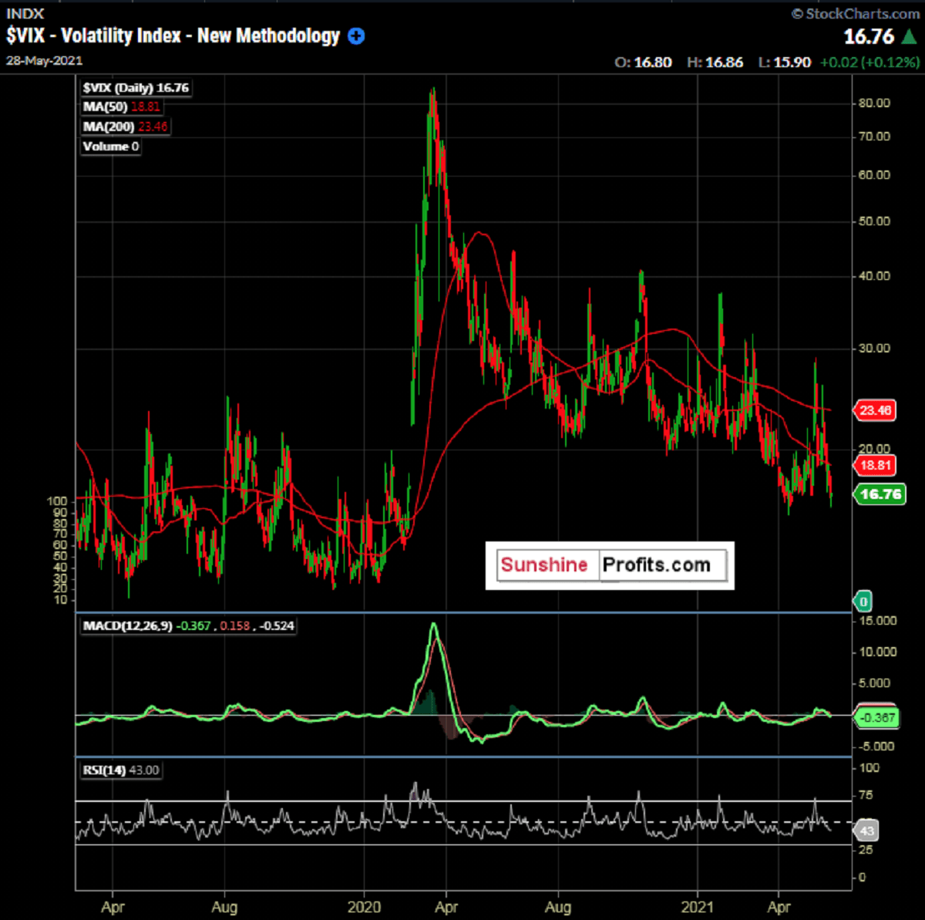
Task: Select the 43 RSI value marker
Action: (x=867, y=831)
